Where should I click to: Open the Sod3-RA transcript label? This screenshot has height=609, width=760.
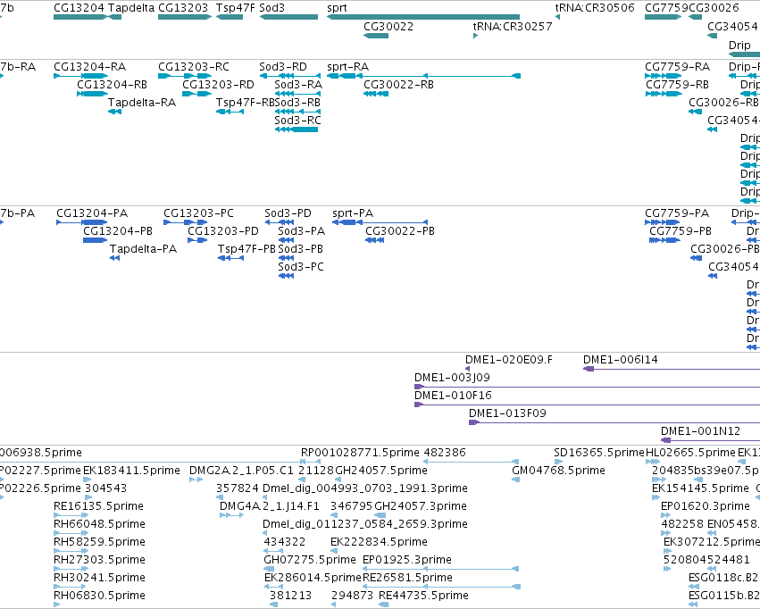(298, 84)
